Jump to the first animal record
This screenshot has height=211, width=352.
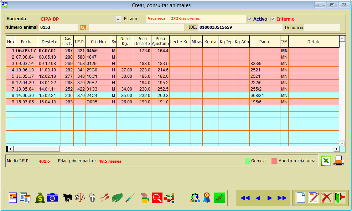[x=245, y=198]
